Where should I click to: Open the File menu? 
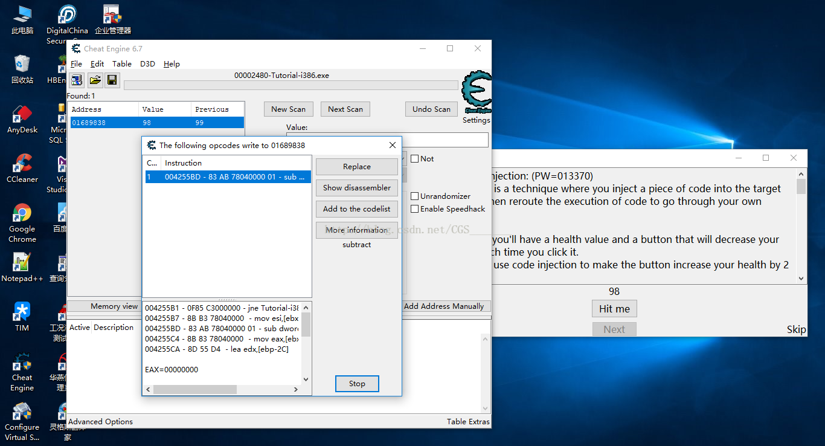tap(76, 64)
